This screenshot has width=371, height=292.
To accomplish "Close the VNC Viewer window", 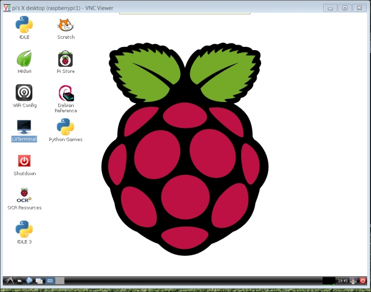I will click(359, 8).
